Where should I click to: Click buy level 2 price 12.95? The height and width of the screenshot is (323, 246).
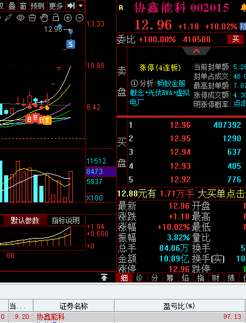click(180, 138)
